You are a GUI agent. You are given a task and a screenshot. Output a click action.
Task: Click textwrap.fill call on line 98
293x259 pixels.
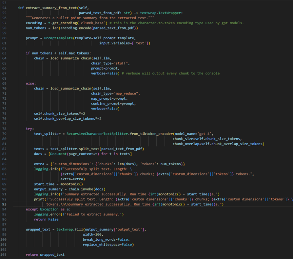[101, 229]
